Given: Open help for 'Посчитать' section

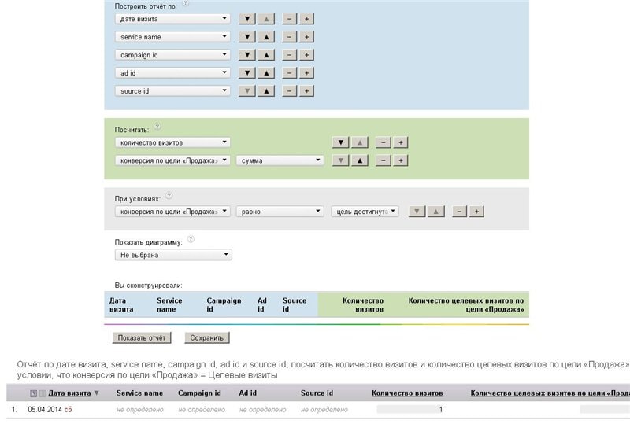Looking at the screenshot, I should point(157,127).
